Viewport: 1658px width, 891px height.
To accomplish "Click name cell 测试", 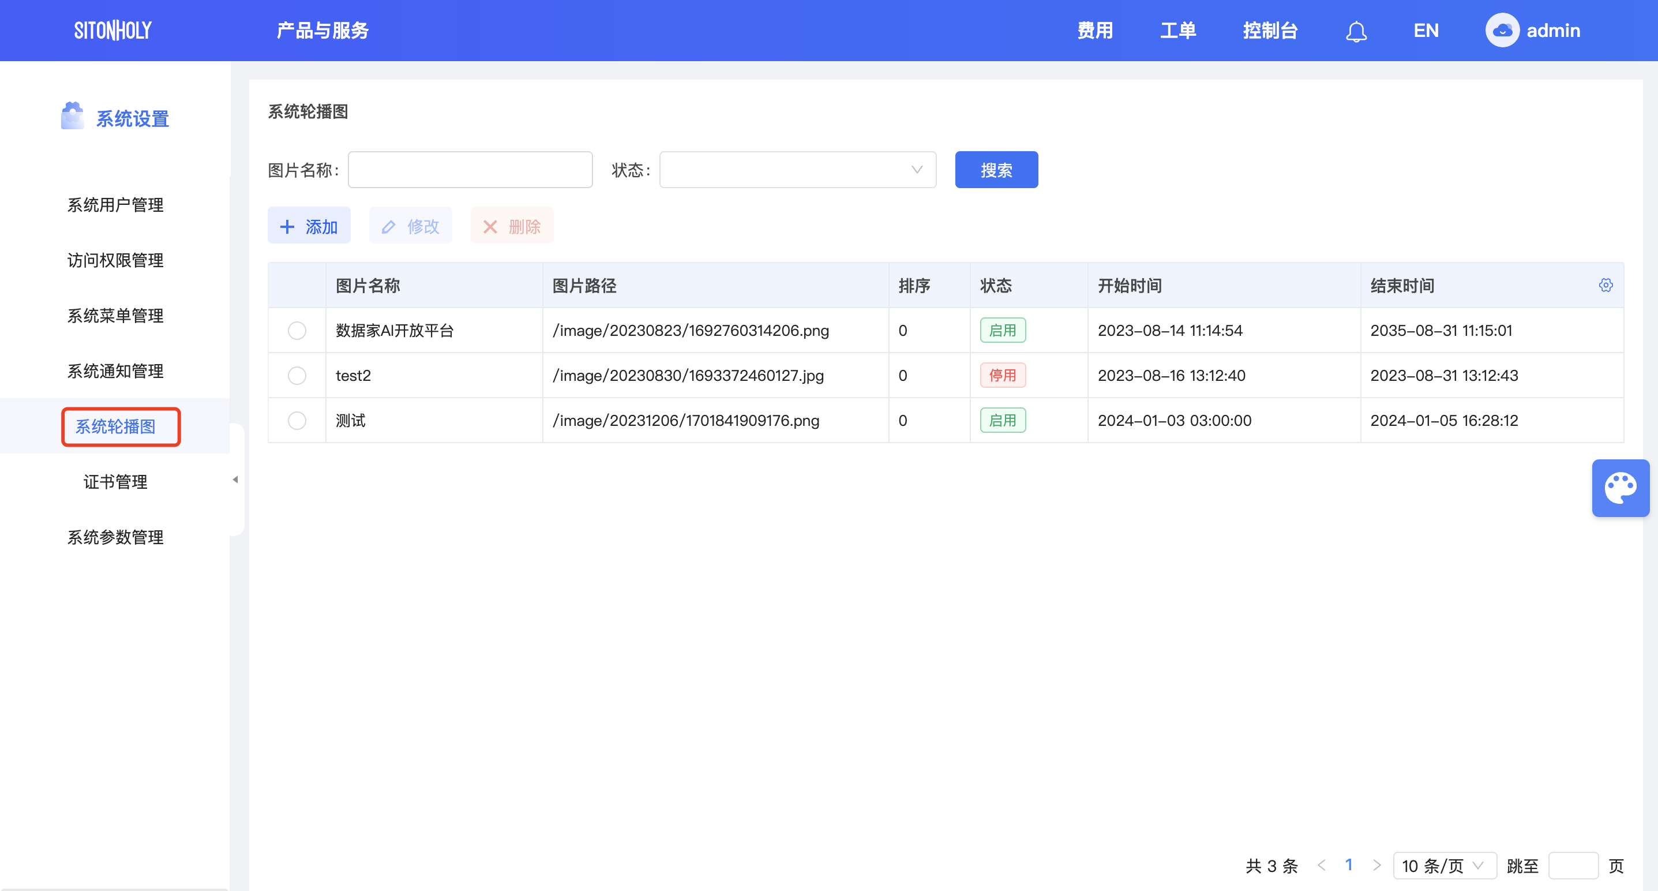I will point(351,420).
